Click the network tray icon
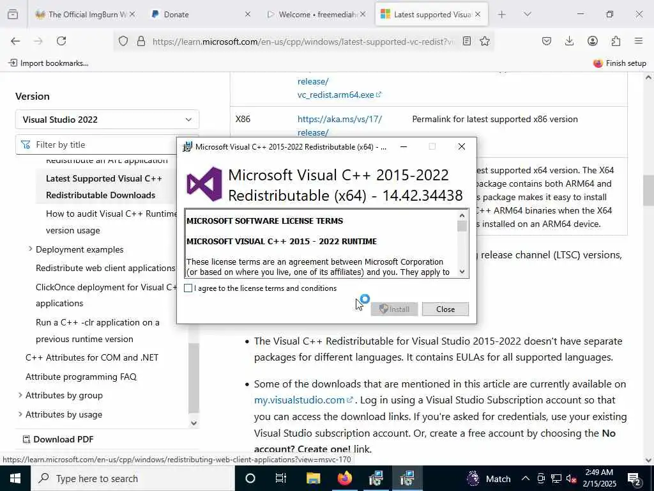The height and width of the screenshot is (491, 654). click(x=556, y=478)
